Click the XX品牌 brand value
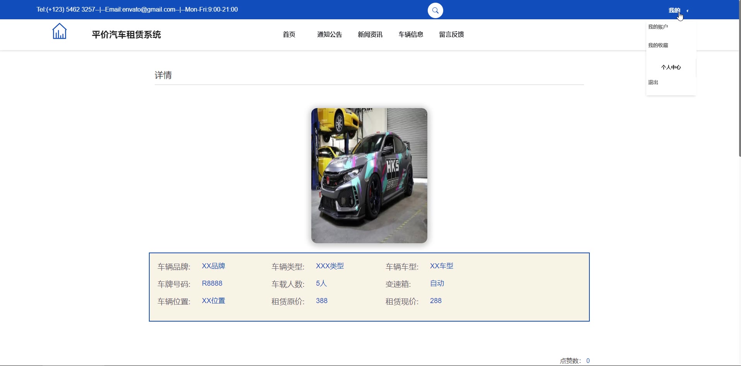Screen dimensions: 741x366 213,266
